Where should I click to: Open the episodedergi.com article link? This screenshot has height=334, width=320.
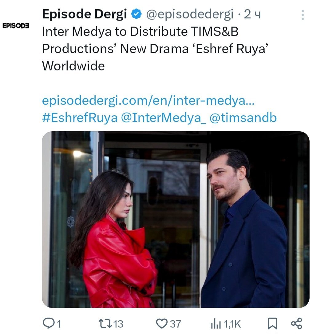coord(148,100)
